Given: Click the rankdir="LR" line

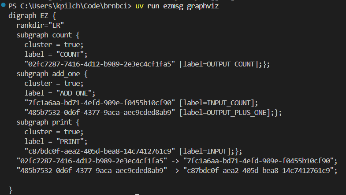Looking at the screenshot, I should (x=38, y=25).
